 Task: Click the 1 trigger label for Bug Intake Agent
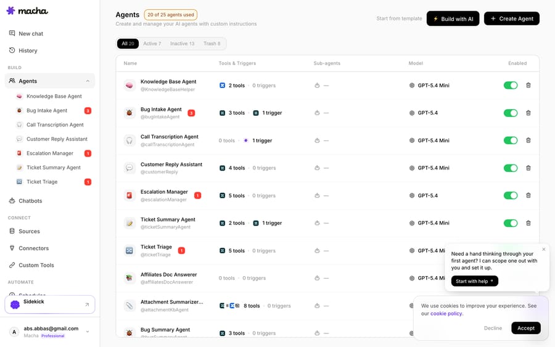click(272, 113)
